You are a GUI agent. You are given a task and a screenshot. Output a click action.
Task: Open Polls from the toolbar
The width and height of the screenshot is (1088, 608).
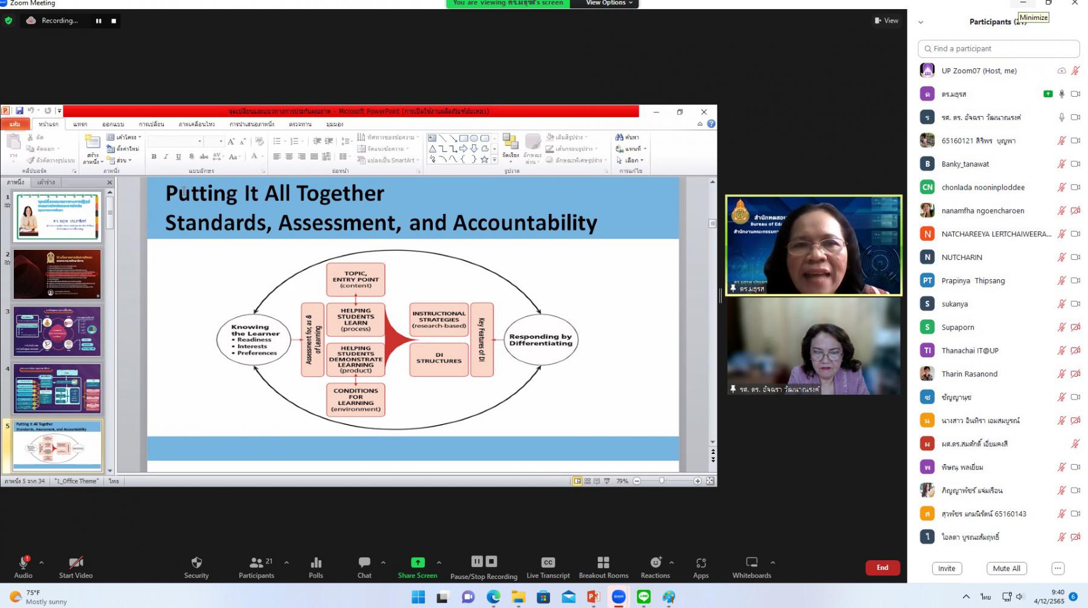pyautogui.click(x=316, y=563)
